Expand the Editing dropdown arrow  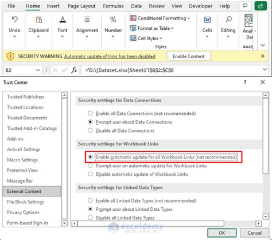click(x=228, y=36)
